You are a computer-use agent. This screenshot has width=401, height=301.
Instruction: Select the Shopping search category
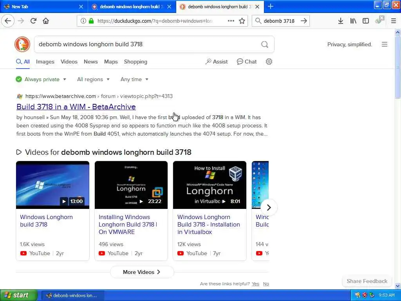(135, 62)
